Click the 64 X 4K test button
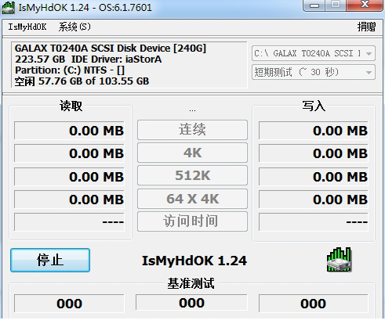 [x=192, y=199]
